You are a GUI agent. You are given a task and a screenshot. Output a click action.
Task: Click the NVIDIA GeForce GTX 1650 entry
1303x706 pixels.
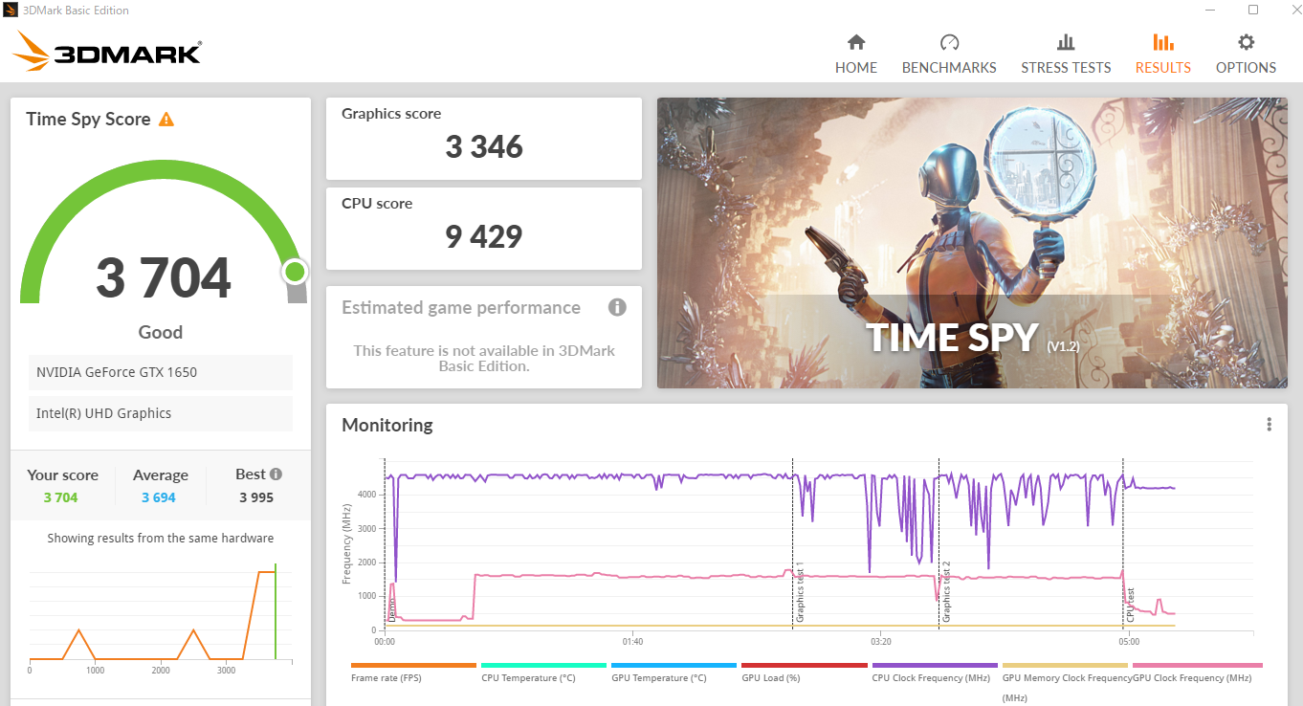click(x=161, y=372)
